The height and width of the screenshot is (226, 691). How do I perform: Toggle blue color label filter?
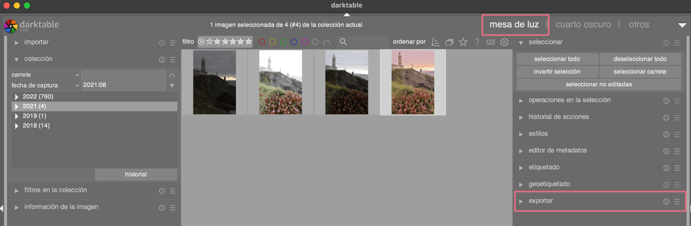[294, 42]
